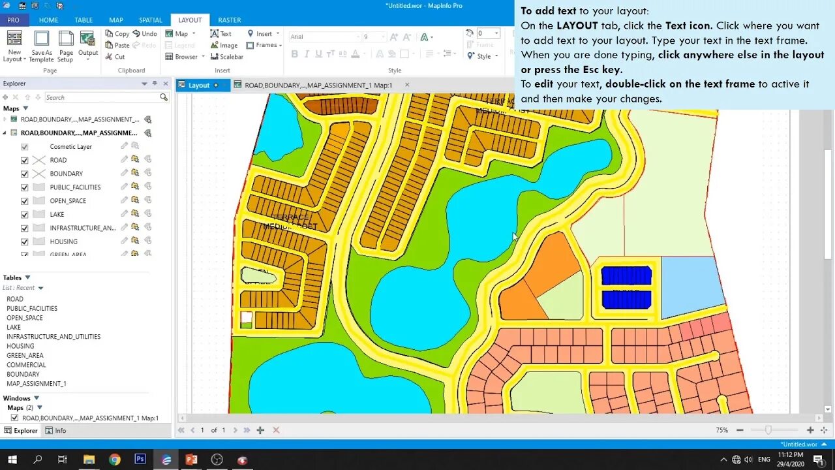
Task: Add a Scalebar to layout
Action: (x=226, y=57)
